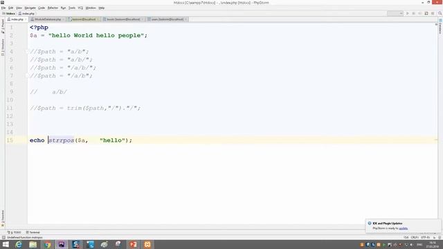Open File Explorer from taskbar
Viewport: 443px width, 249px height.
coord(33,244)
